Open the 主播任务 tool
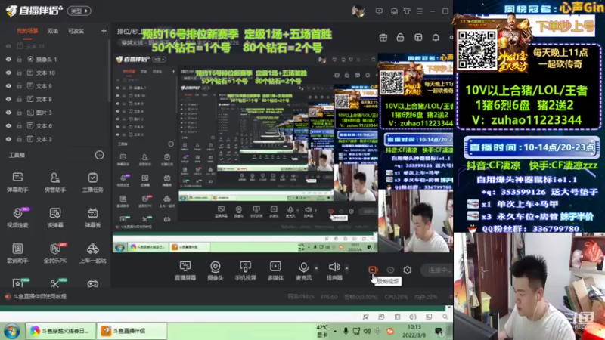 click(x=92, y=181)
